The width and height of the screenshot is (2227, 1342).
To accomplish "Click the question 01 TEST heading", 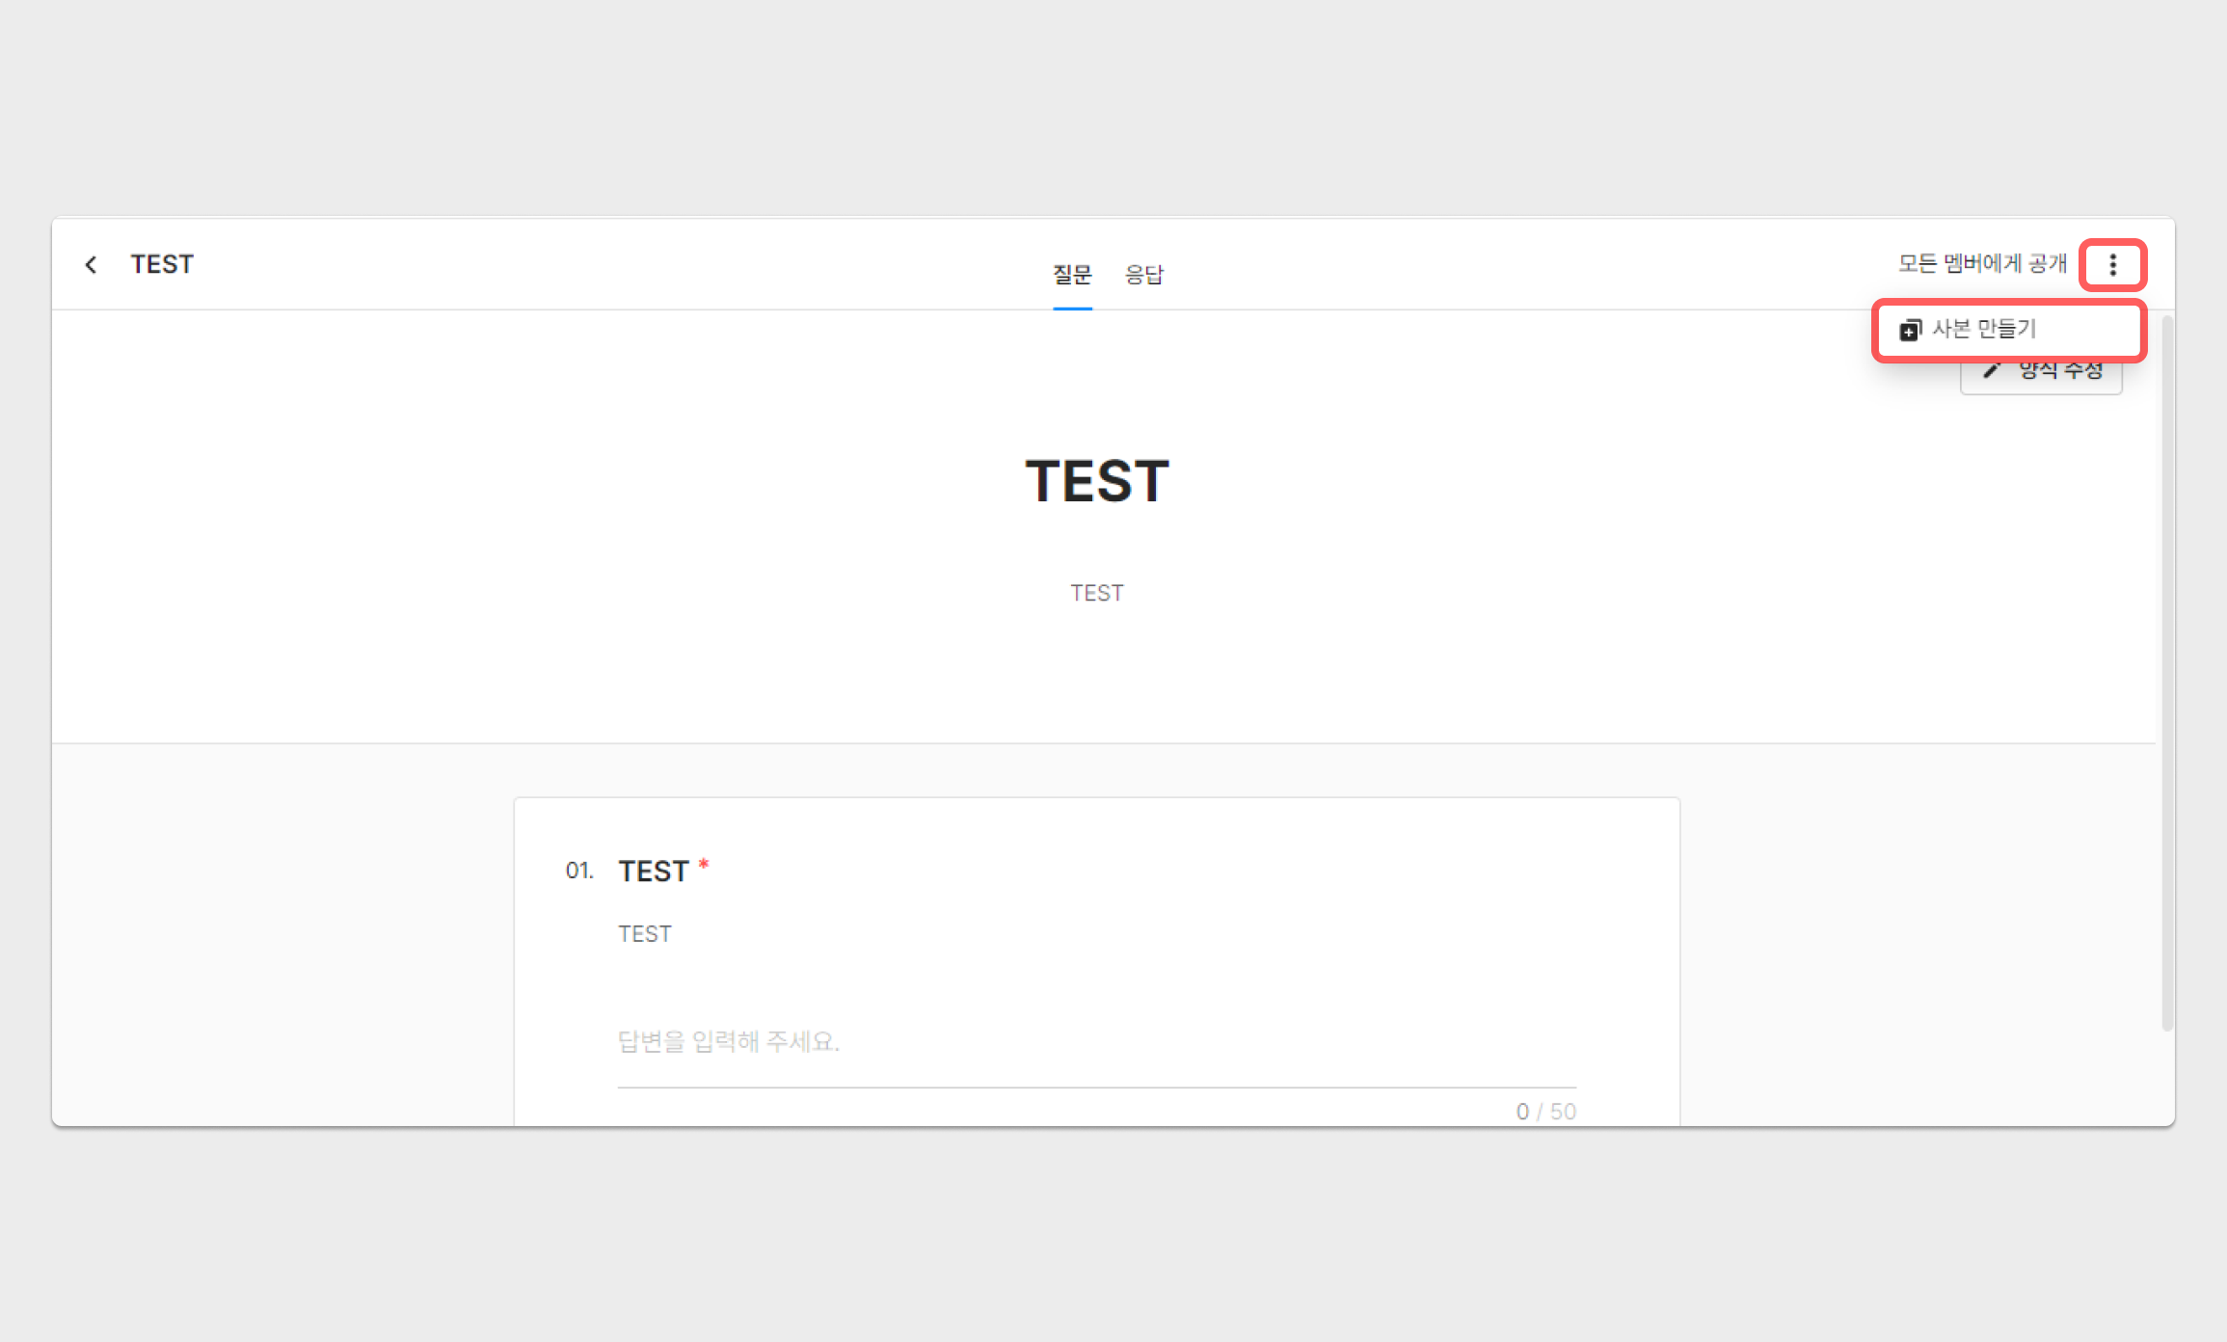I will [x=653, y=871].
